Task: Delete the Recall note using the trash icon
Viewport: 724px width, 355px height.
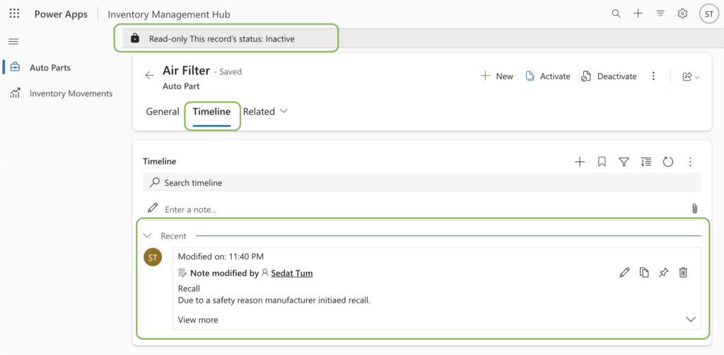Action: [x=683, y=272]
